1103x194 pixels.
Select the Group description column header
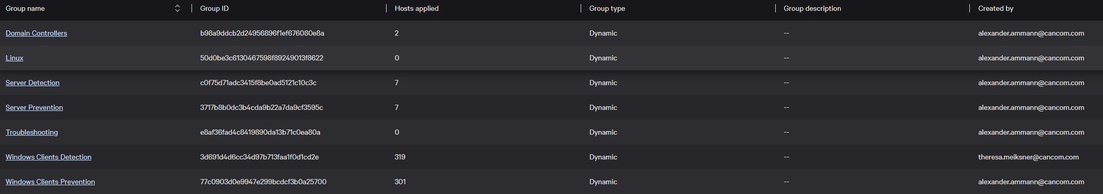pyautogui.click(x=812, y=8)
